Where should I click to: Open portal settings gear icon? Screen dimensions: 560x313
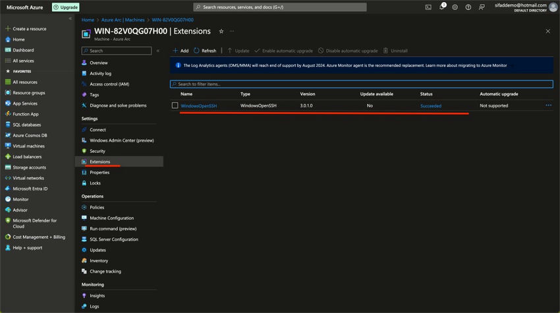click(x=455, y=7)
